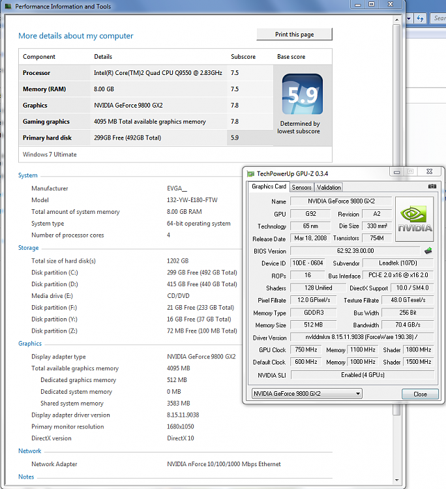
Task: Click the Memory Type GDDR3 field
Action: pos(314,312)
